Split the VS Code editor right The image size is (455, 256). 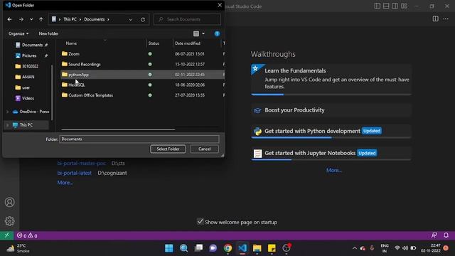(x=436, y=19)
